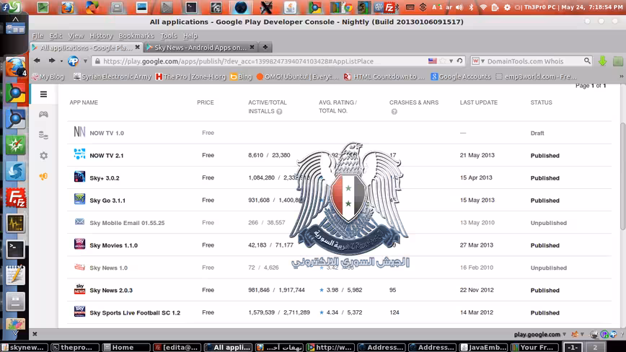626x352 pixels.
Task: Click the APP NAME column header
Action: tap(84, 102)
